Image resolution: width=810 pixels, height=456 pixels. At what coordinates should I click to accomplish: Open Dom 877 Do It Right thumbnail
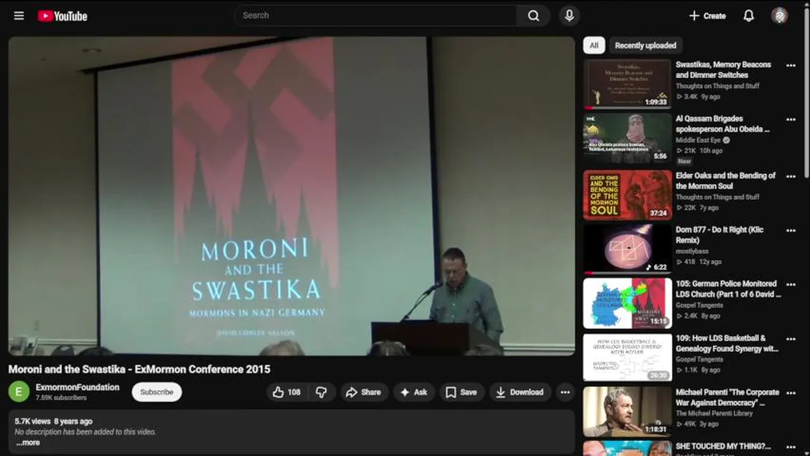(627, 249)
